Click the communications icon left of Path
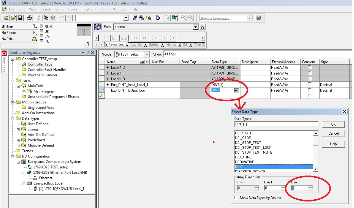 click(x=98, y=27)
